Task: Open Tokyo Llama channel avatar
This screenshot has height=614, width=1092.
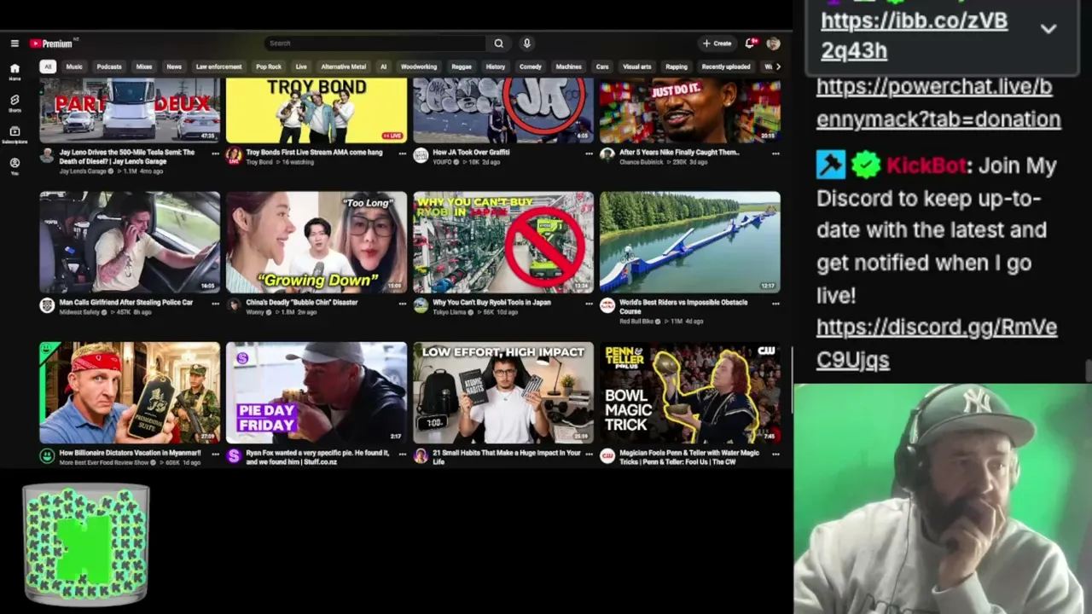Action: (421, 305)
